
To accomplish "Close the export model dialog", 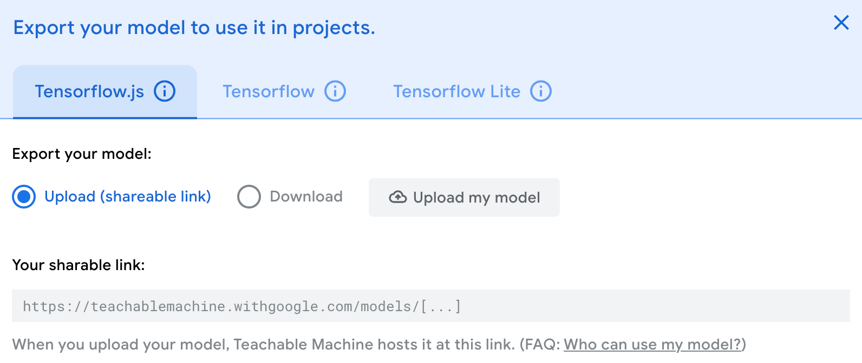I will (x=841, y=23).
